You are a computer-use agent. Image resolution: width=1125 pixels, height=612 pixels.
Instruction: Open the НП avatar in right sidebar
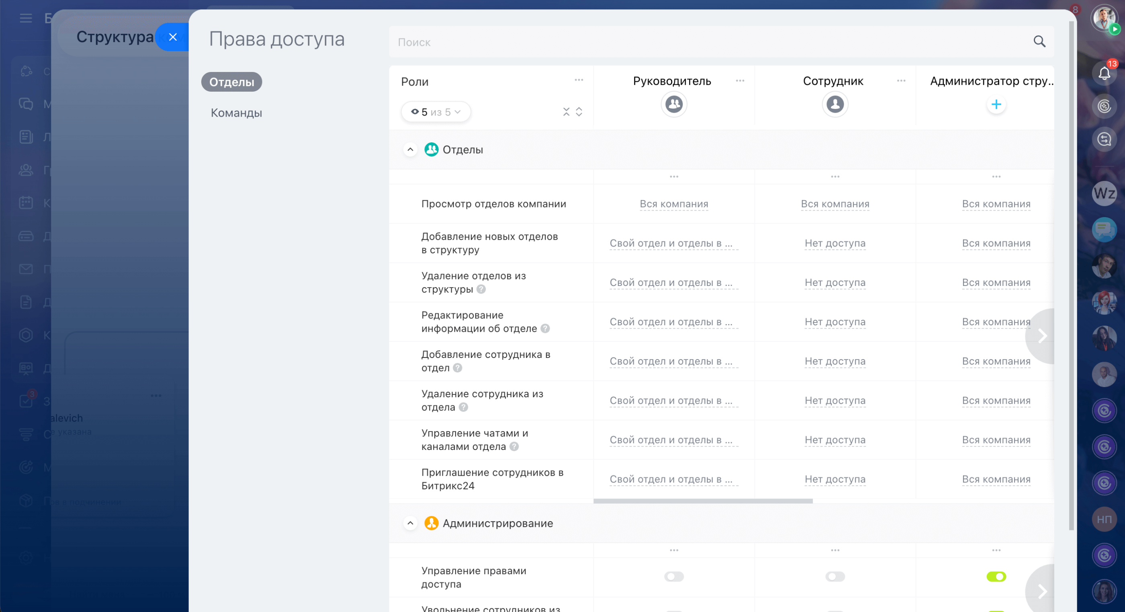point(1104,520)
